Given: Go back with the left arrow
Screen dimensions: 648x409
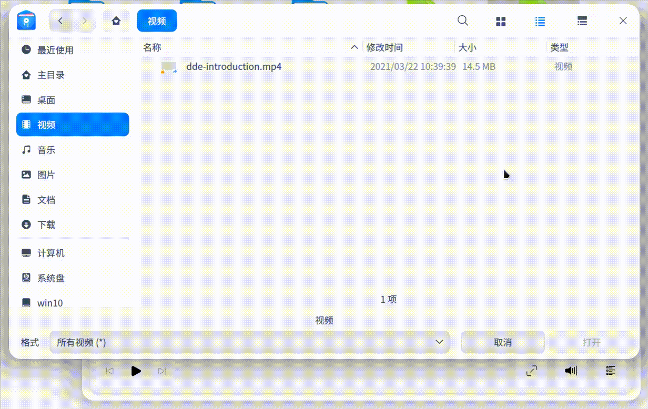Looking at the screenshot, I should [60, 21].
